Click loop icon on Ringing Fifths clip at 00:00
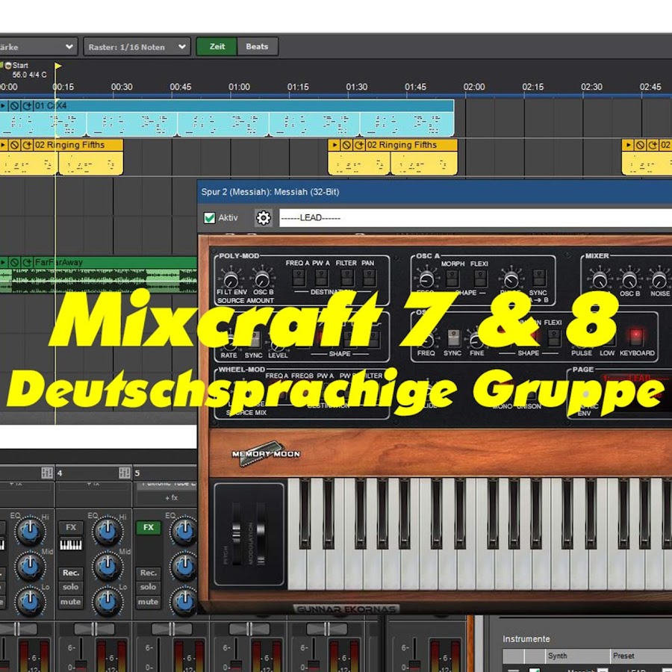Image resolution: width=672 pixels, height=672 pixels. pyautogui.click(x=27, y=145)
